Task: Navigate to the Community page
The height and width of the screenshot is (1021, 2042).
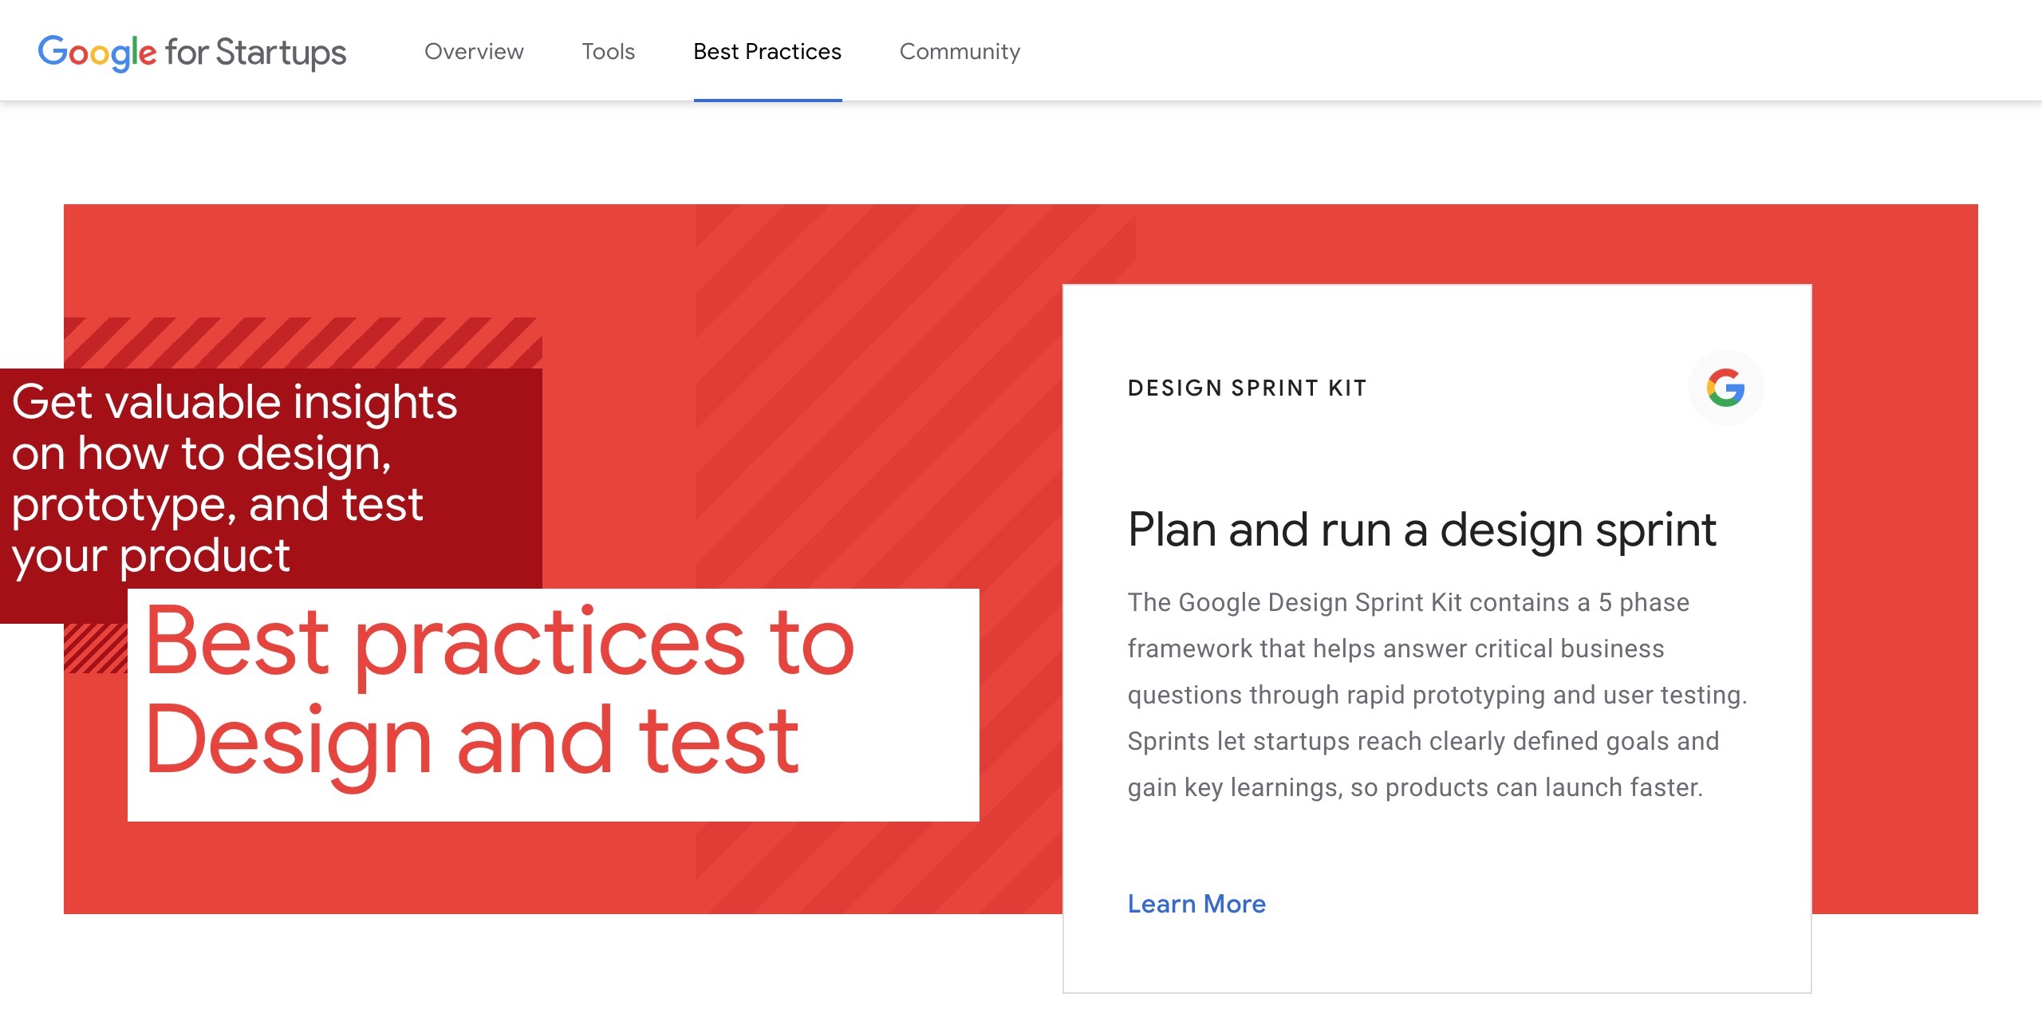Action: coord(959,51)
